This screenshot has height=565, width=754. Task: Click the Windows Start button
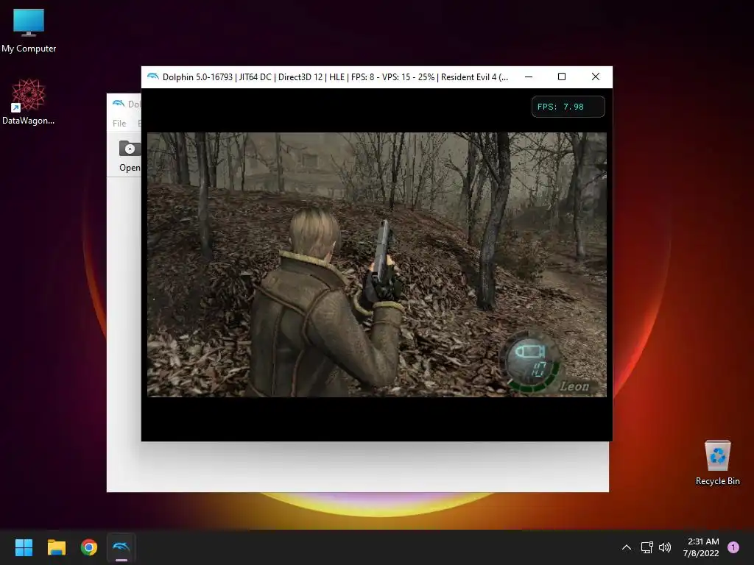[x=24, y=547]
